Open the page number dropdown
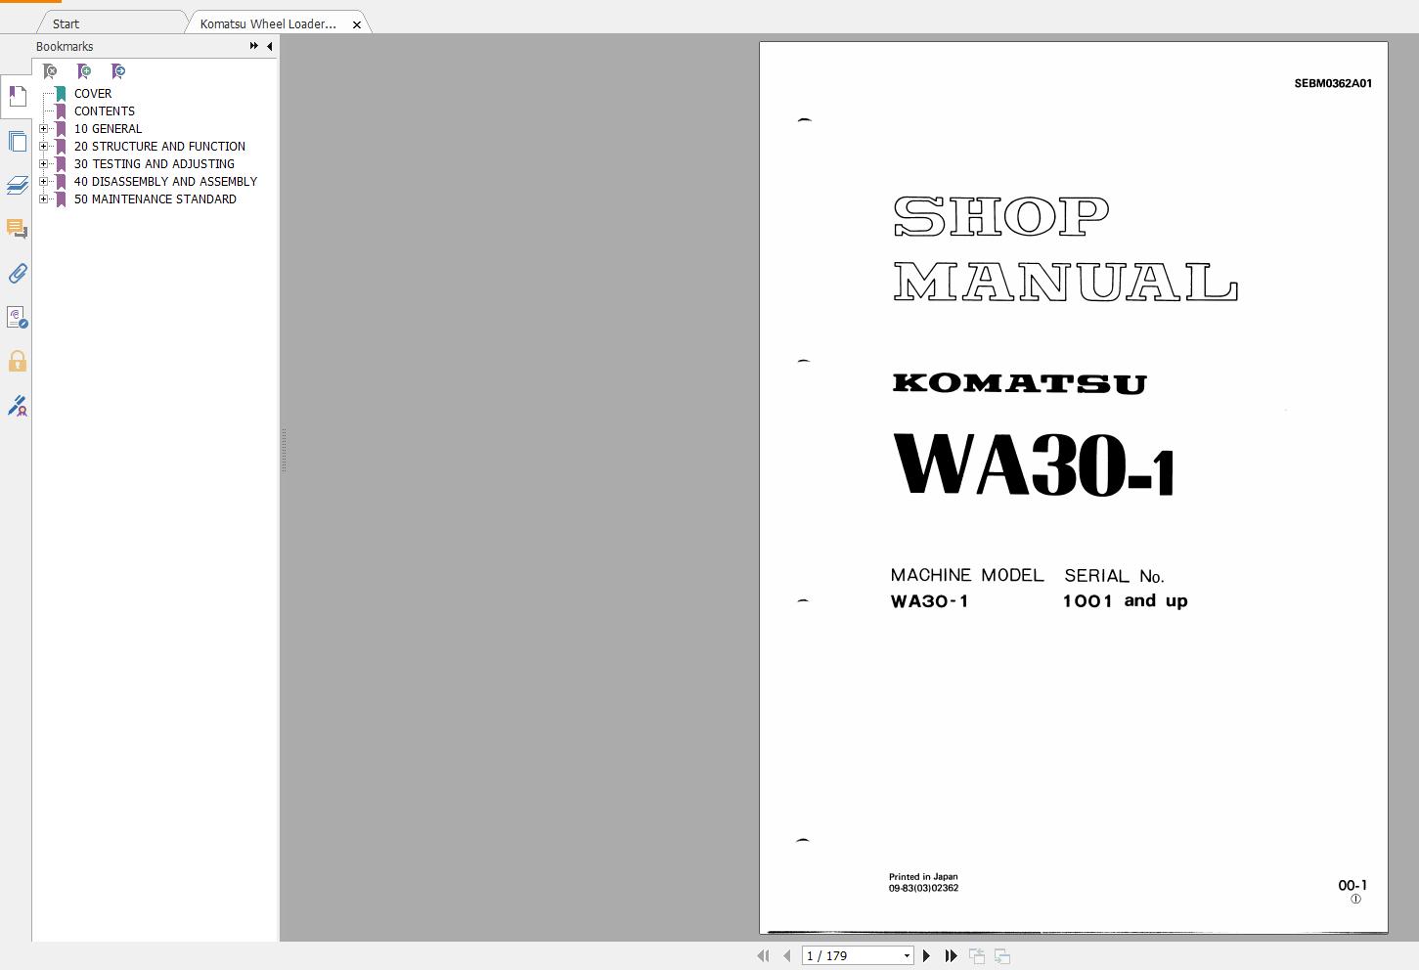This screenshot has height=970, width=1419. tap(907, 955)
